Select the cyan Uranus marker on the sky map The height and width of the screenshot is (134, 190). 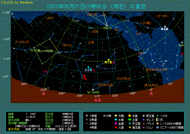(88, 67)
